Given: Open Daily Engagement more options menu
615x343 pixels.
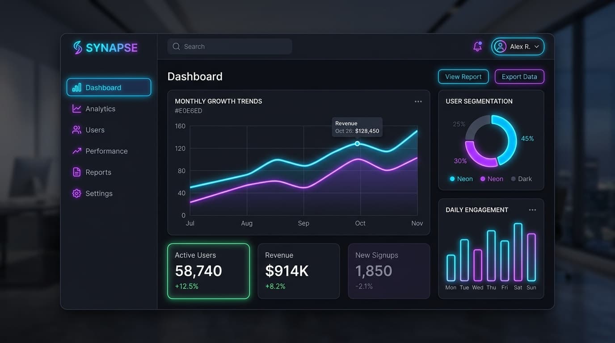Looking at the screenshot, I should click(x=532, y=210).
